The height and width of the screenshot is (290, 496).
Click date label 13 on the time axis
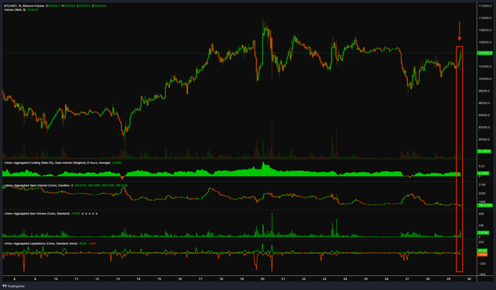[x=118, y=279]
